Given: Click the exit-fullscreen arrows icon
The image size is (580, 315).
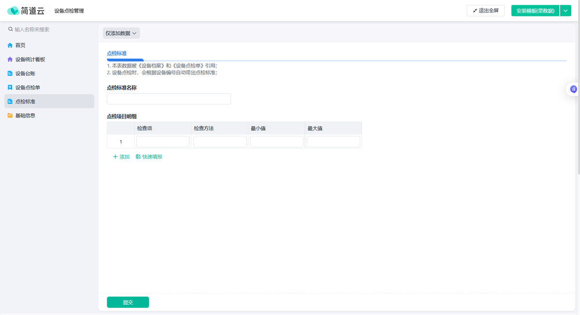Looking at the screenshot, I should point(475,11).
